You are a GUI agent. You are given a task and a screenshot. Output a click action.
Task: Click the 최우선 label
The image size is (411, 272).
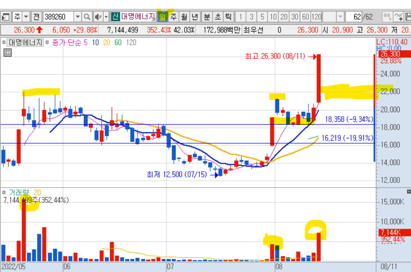tap(253, 30)
